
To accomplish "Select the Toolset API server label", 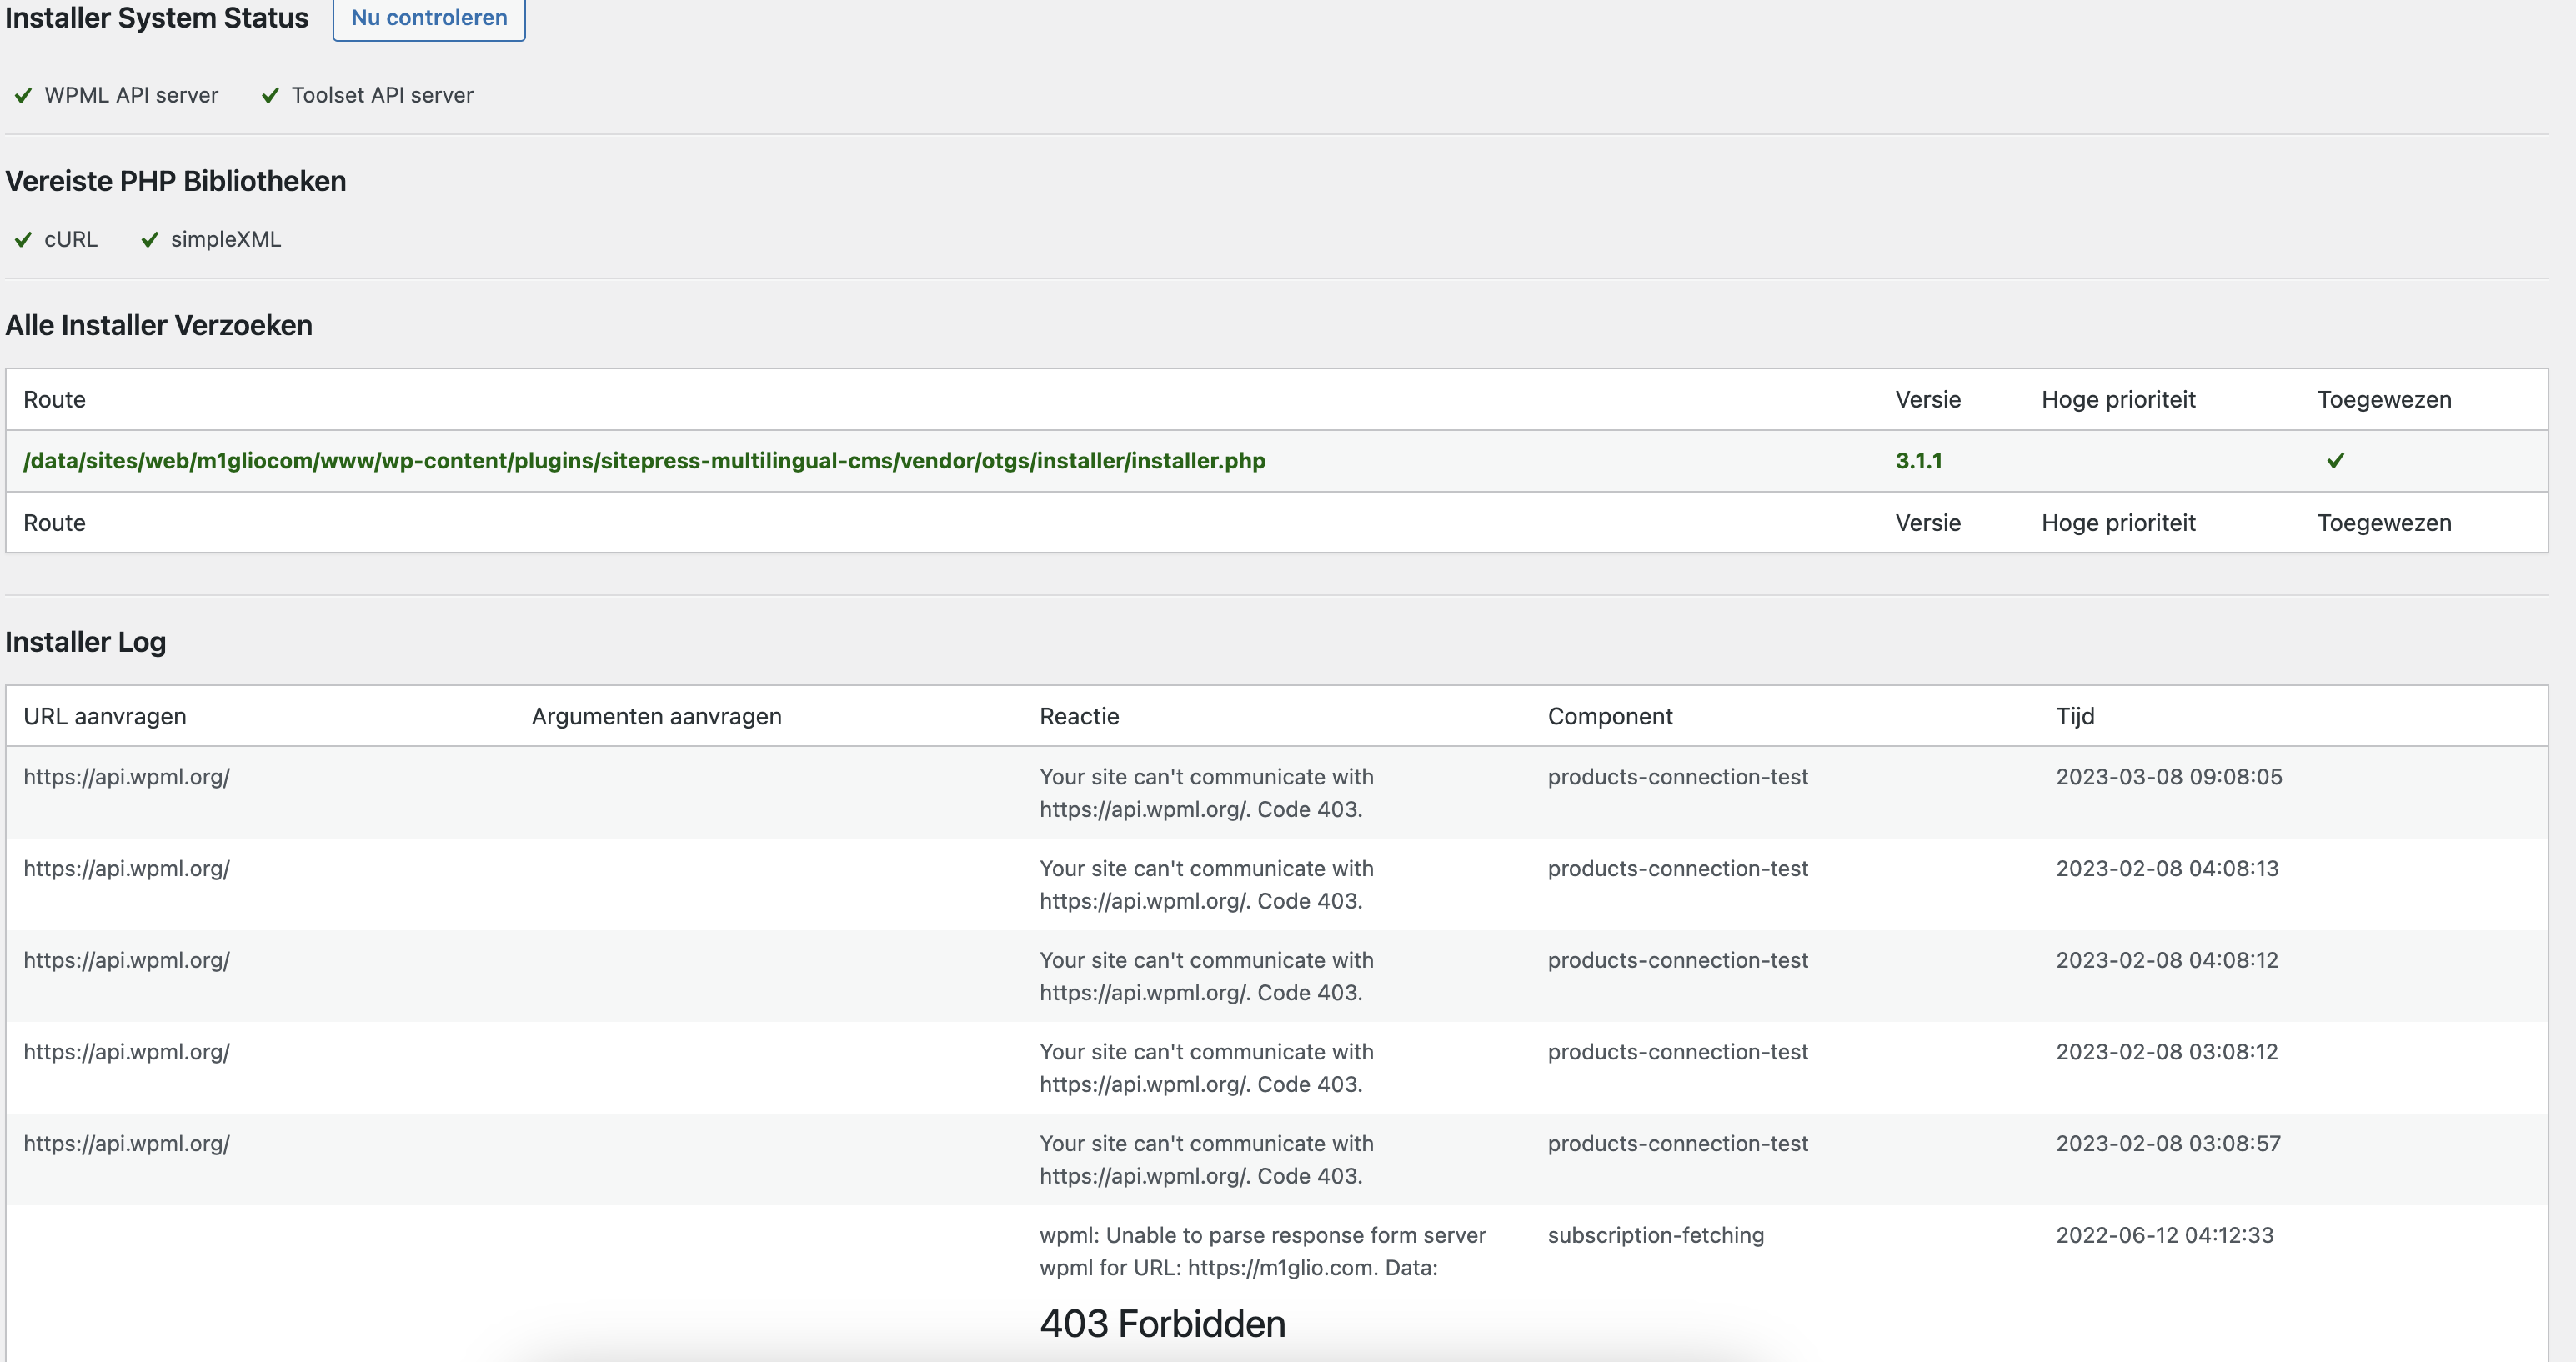I will click(x=382, y=95).
